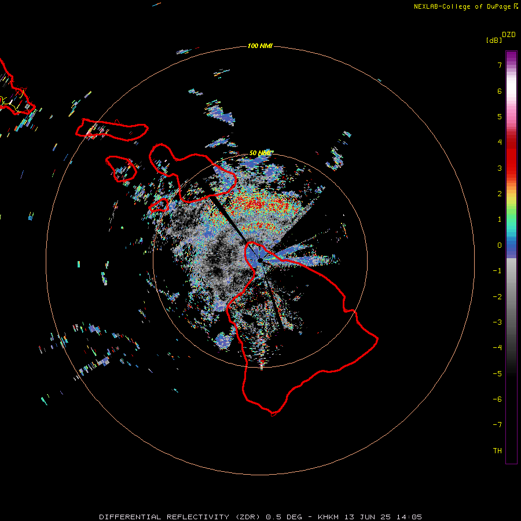Click the 50 NMI range ring label
The width and height of the screenshot is (521, 521).
click(260, 153)
